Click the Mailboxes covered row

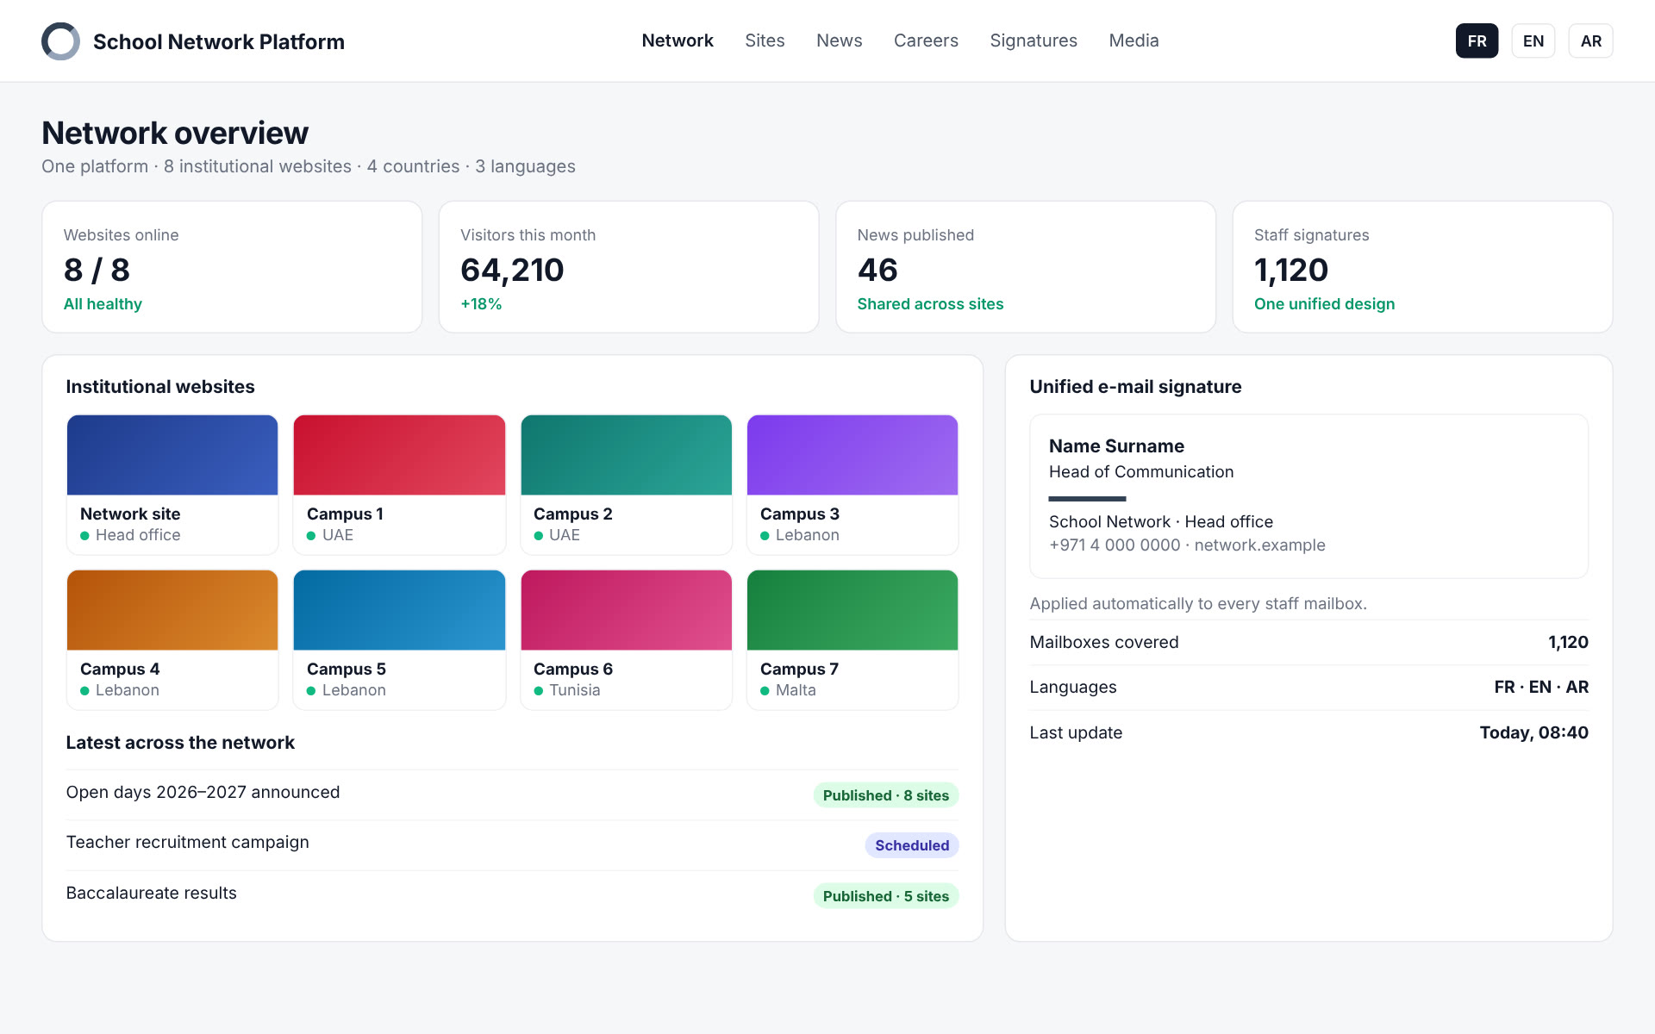(x=1308, y=642)
